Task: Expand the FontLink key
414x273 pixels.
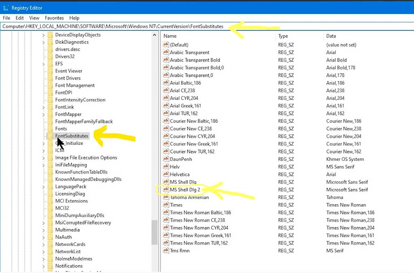Action: tap(44, 107)
